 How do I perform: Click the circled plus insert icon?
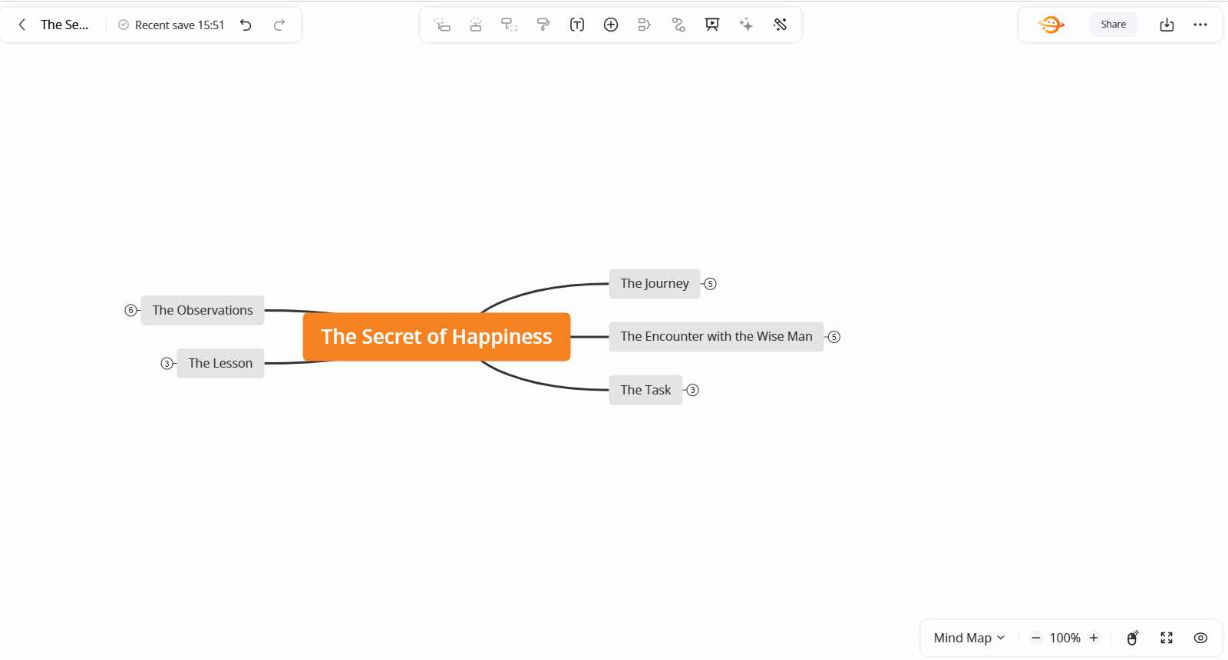tap(611, 25)
